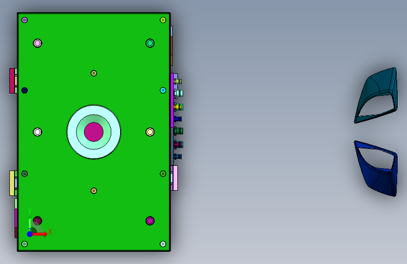
Task: Select the pale yellow block on the left side
Action: [x=12, y=183]
